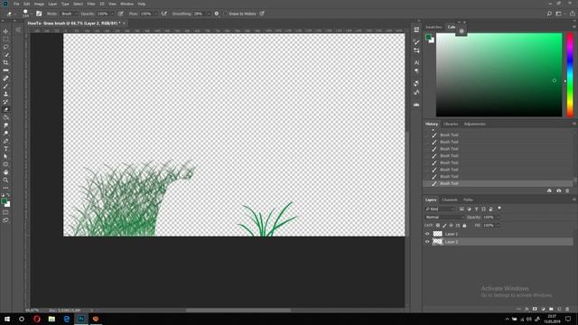
Task: Toggle layer filtering on or off
Action: pyautogui.click(x=499, y=209)
